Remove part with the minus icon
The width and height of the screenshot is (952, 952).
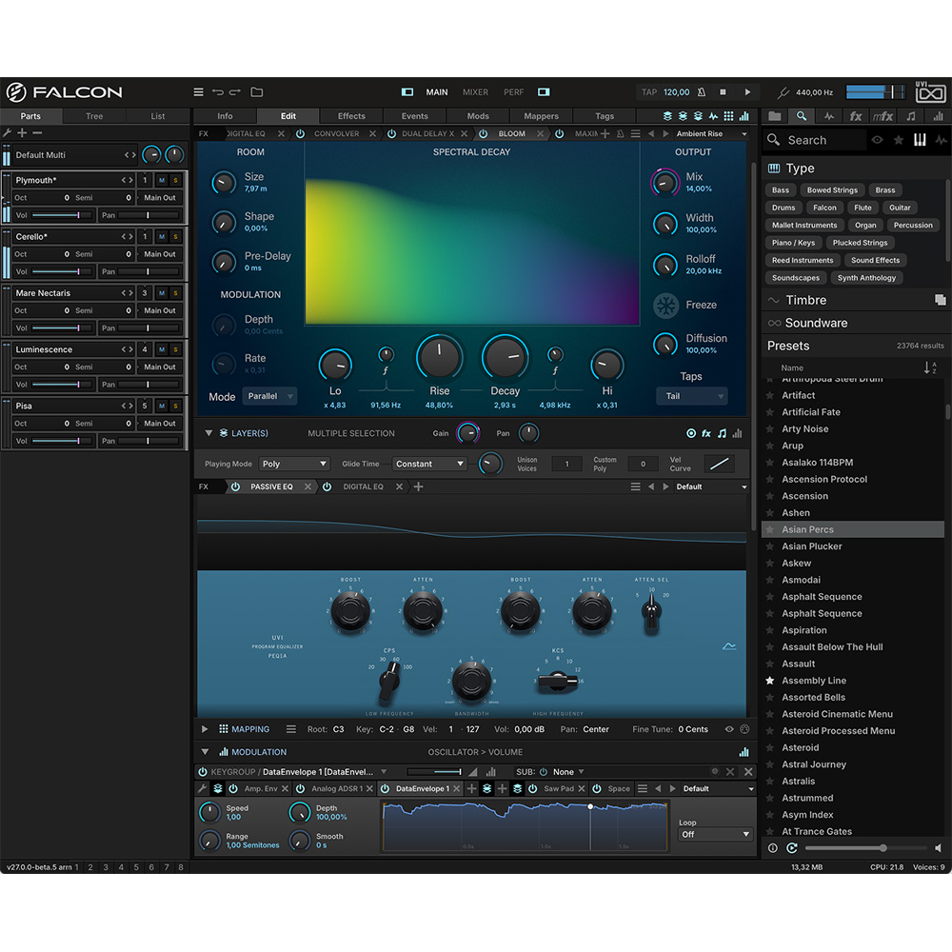(38, 133)
